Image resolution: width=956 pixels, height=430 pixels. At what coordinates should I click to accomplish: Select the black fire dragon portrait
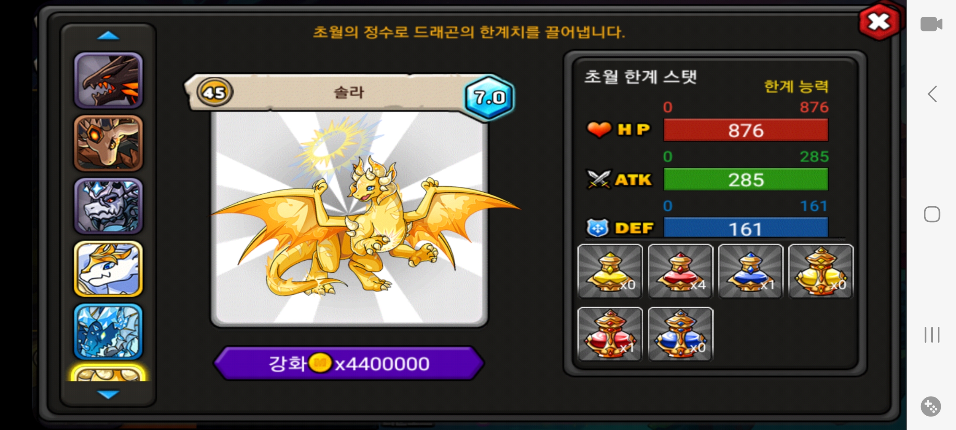coord(108,80)
